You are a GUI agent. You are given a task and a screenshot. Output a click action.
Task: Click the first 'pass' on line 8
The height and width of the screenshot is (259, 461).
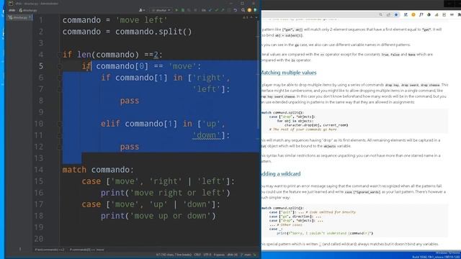(x=130, y=101)
